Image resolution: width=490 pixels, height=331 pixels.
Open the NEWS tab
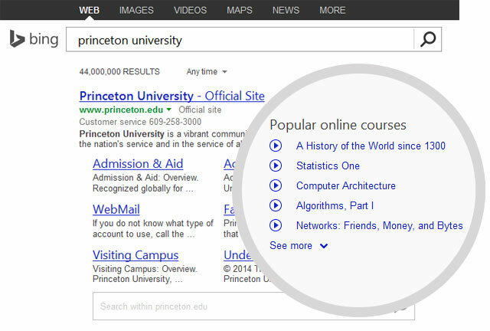(286, 10)
